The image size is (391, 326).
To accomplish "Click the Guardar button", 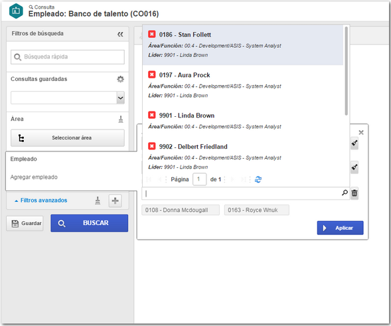I will pyautogui.click(x=25, y=223).
